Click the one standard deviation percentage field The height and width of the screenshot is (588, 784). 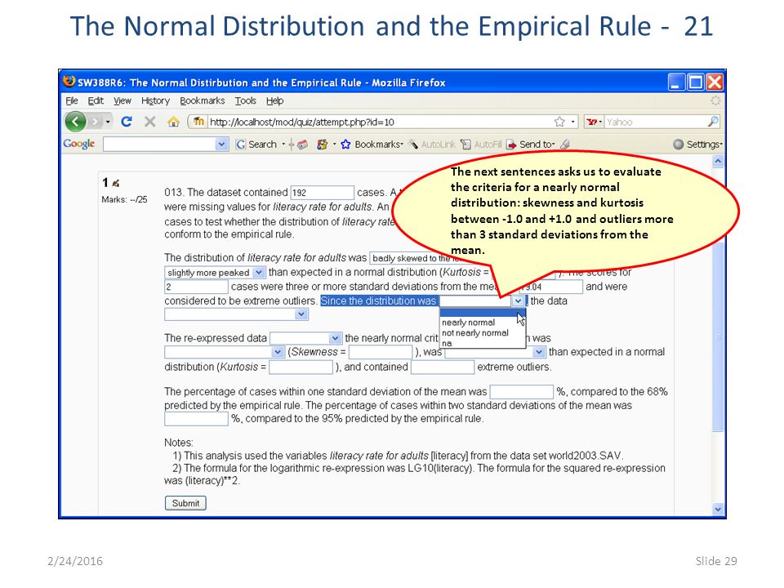[x=522, y=391]
